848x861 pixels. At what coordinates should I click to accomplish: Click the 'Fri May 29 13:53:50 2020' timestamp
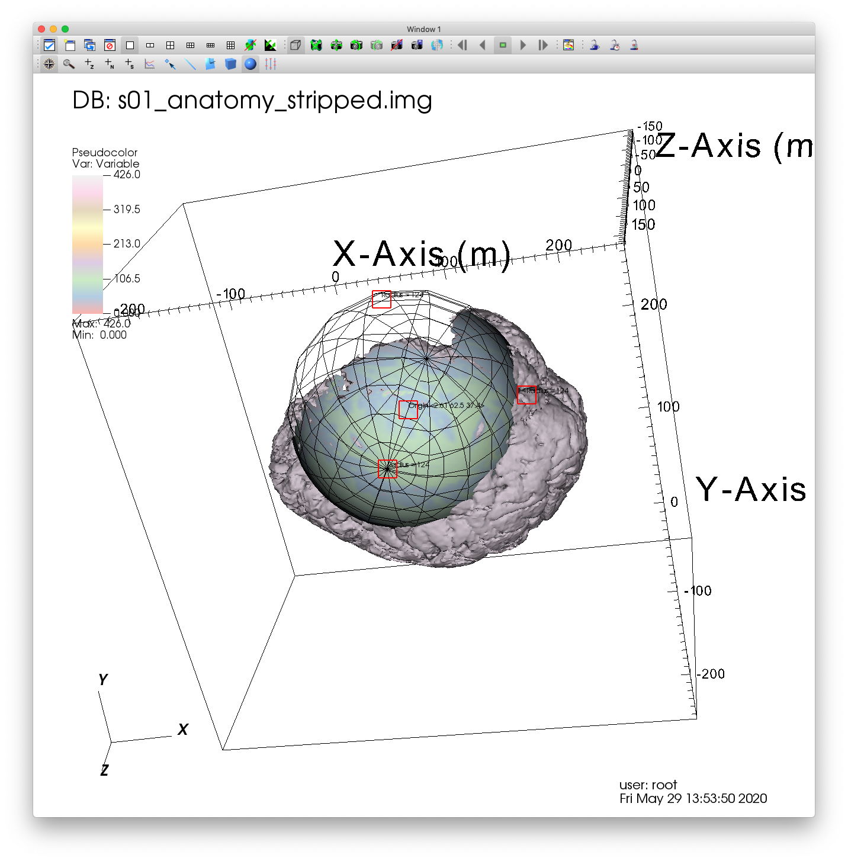[x=693, y=798]
